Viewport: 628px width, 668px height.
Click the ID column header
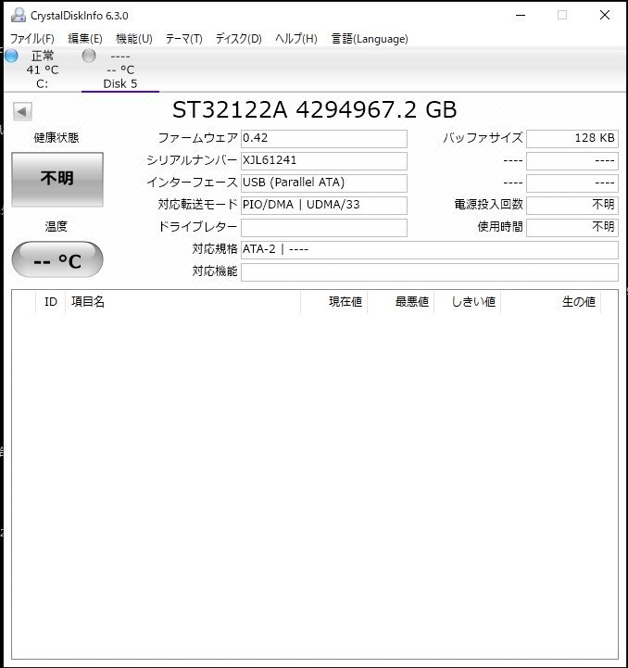click(x=51, y=302)
